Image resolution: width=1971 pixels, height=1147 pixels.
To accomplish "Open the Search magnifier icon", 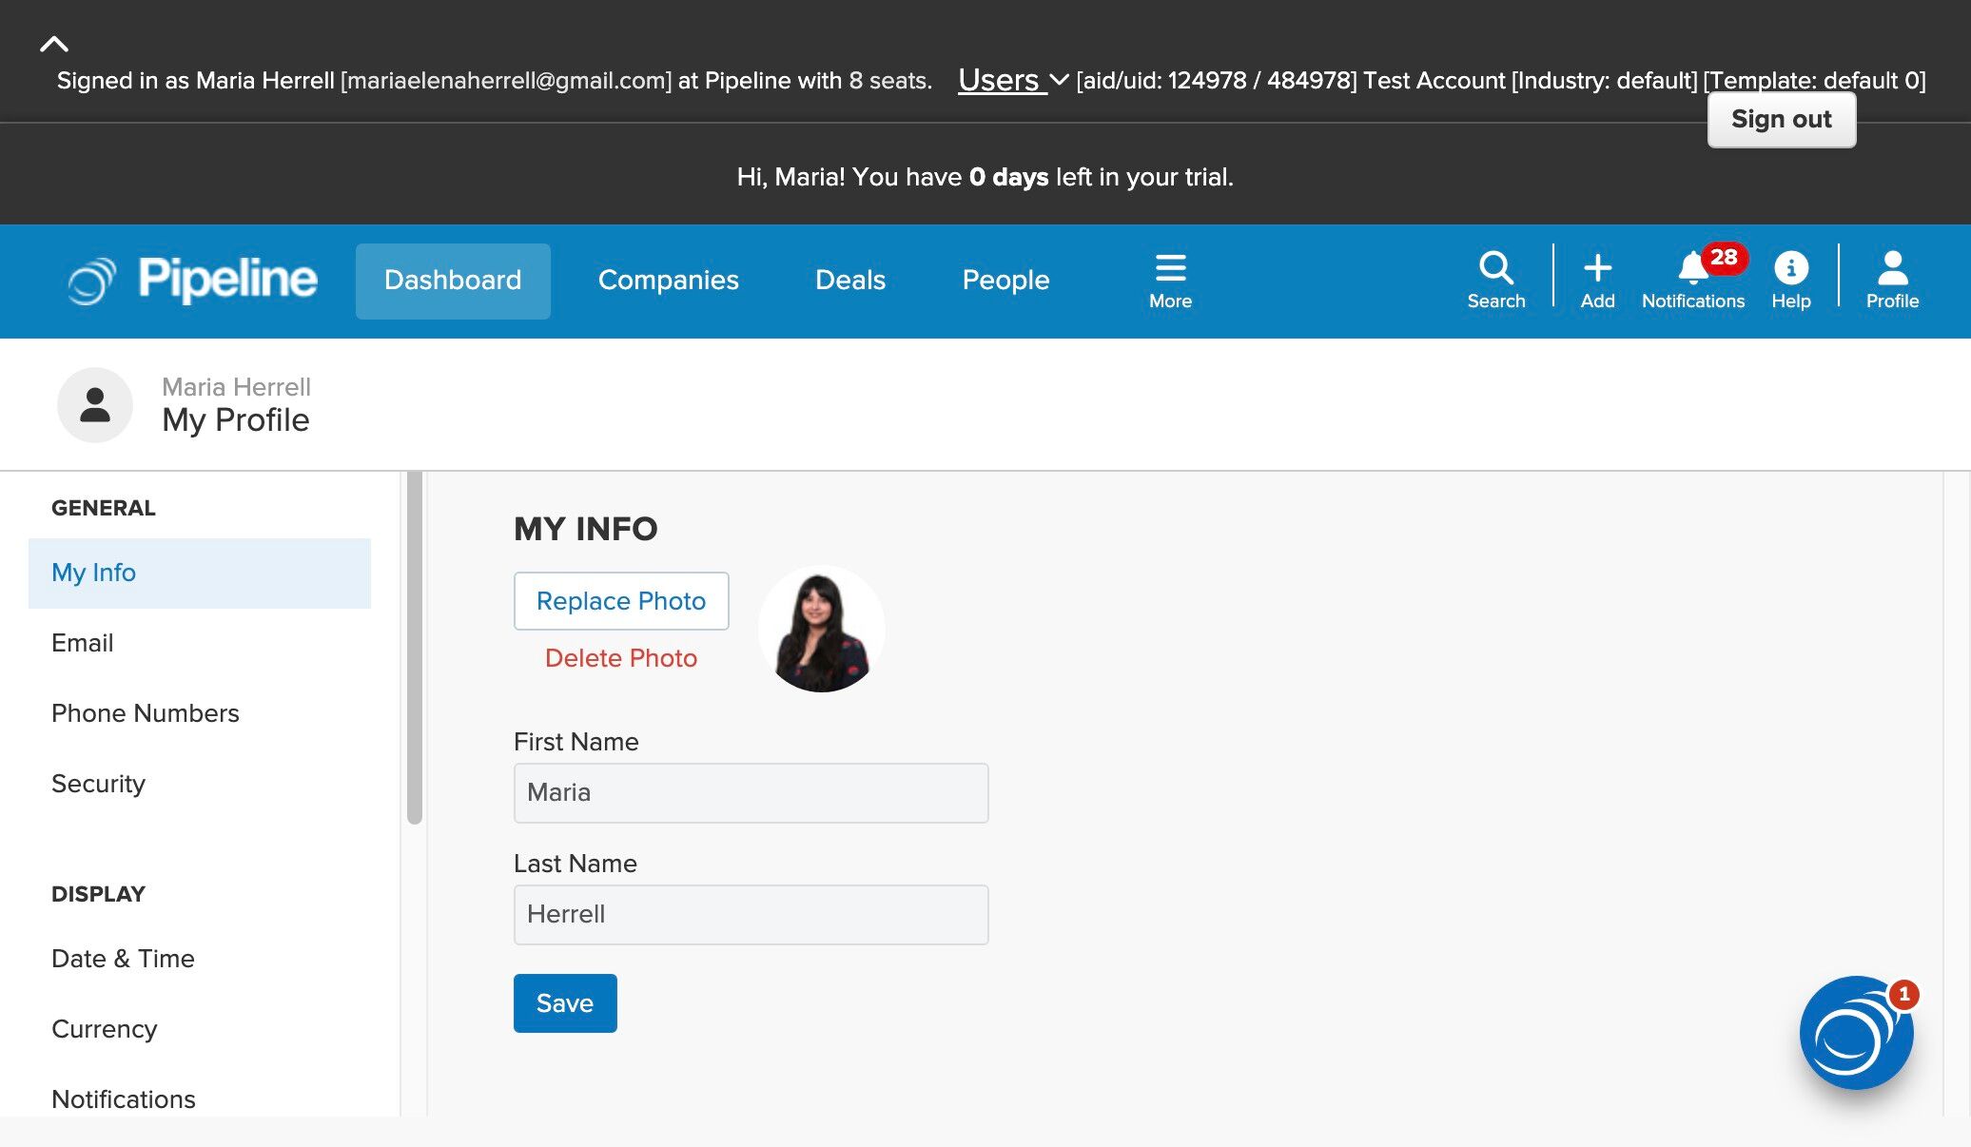I will 1495,280.
